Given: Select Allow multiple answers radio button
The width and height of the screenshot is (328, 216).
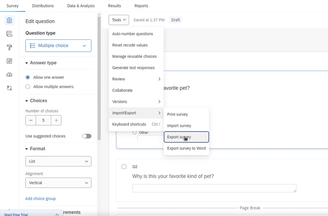Looking at the screenshot, I should [x=27, y=87].
